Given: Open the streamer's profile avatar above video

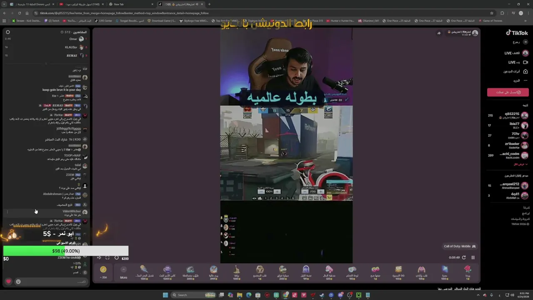Looking at the screenshot, I should (x=475, y=33).
